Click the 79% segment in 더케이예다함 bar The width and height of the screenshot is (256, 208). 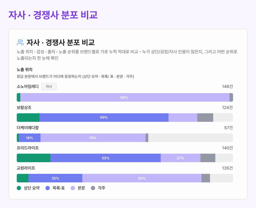pos(93,138)
